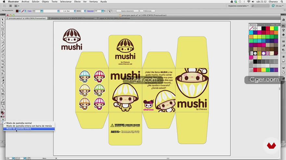Click the Opacidad link in control bar
This screenshot has height=160, width=286.
coord(90,11)
